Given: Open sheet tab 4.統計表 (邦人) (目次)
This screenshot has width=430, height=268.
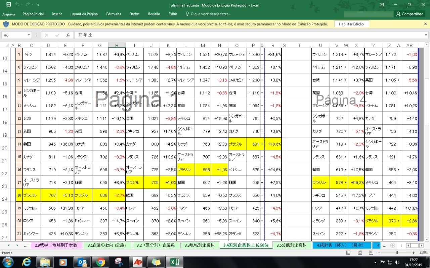Looking at the screenshot, I should [x=342, y=245].
